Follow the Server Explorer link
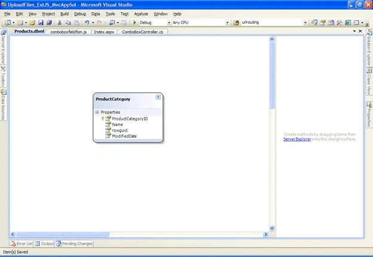The width and height of the screenshot is (373, 257). point(297,139)
